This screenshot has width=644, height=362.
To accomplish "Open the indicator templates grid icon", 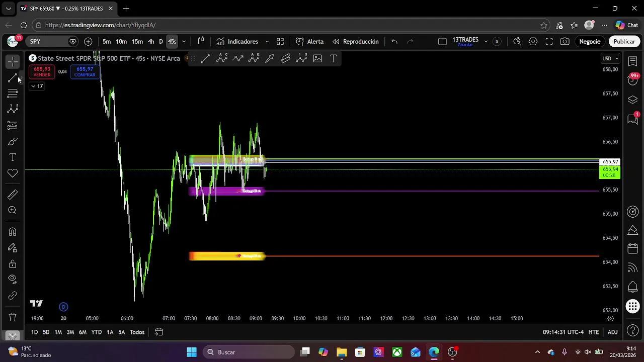I will pyautogui.click(x=280, y=42).
